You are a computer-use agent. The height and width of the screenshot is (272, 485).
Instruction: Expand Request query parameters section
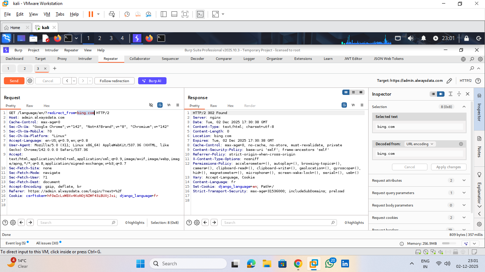[x=464, y=193]
